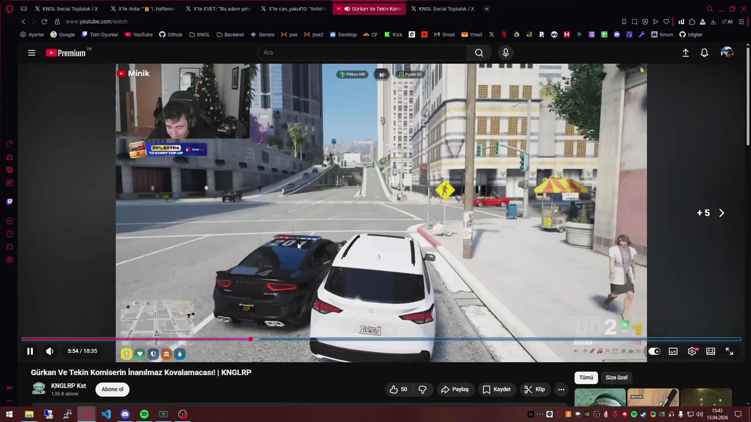Image resolution: width=751 pixels, height=422 pixels.
Task: Open Tüm Oyunlar bookmark
Action: (99, 35)
